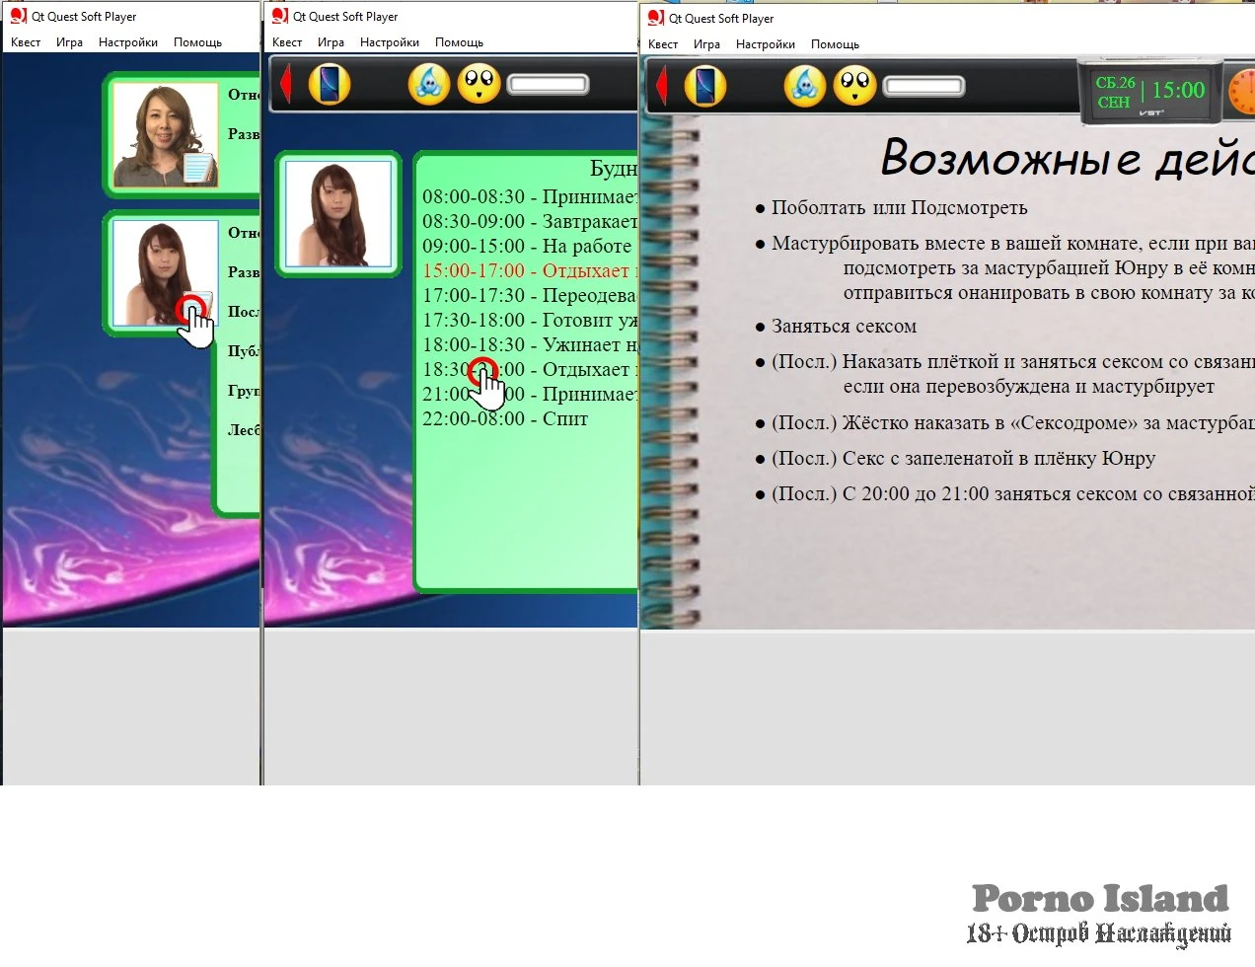The width and height of the screenshot is (1255, 967).
Task: Click the orange clock icon beside the time display
Action: coord(1241,92)
